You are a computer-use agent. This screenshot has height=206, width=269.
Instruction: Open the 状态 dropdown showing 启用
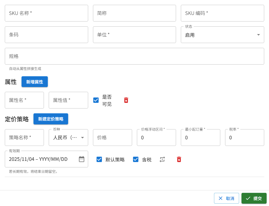coord(222,35)
